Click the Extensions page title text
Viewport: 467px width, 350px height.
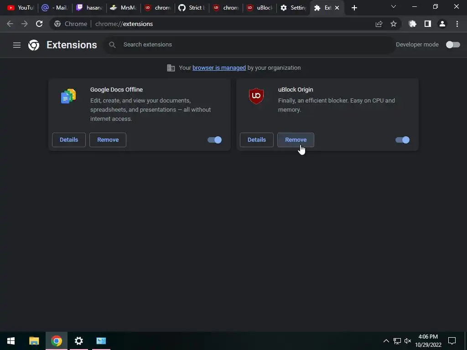[72, 45]
